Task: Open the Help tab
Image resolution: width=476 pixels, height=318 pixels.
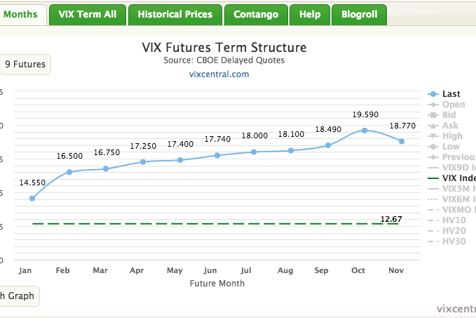Action: pyautogui.click(x=309, y=14)
